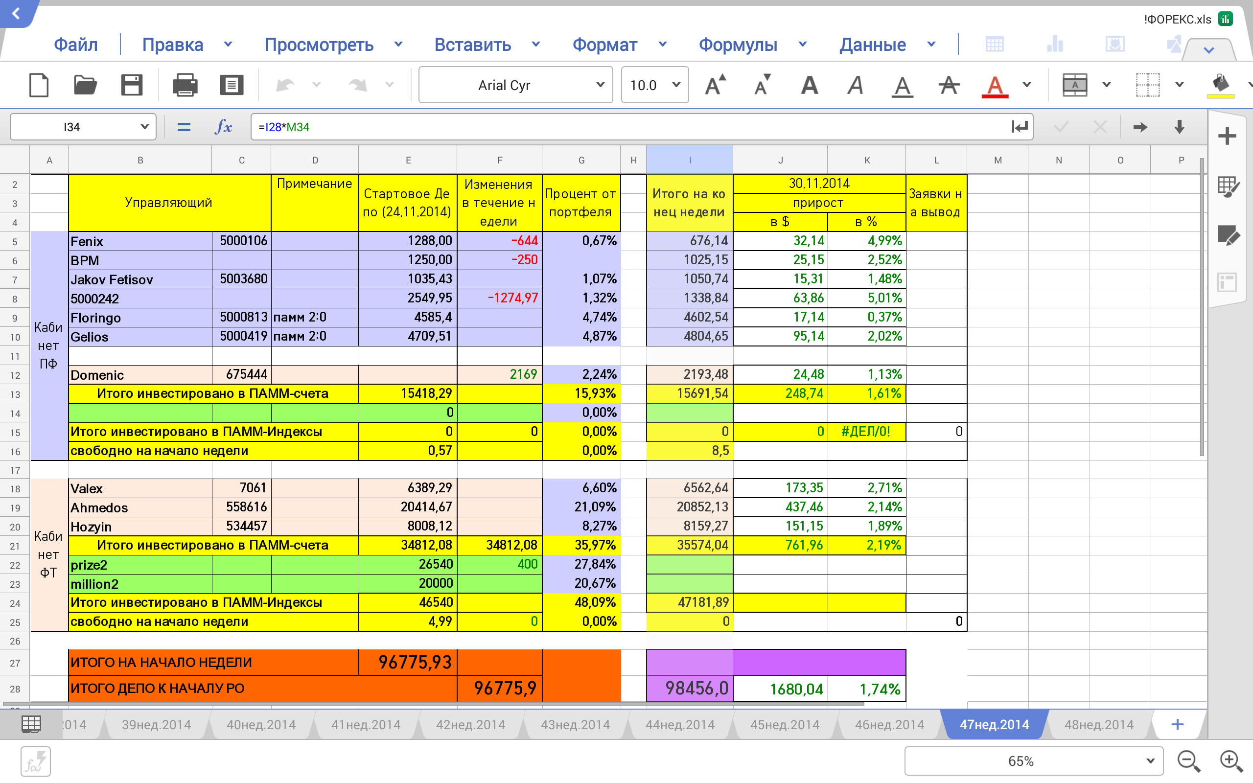This screenshot has width=1253, height=783.
Task: Toggle strikethrough text formatting
Action: (949, 85)
